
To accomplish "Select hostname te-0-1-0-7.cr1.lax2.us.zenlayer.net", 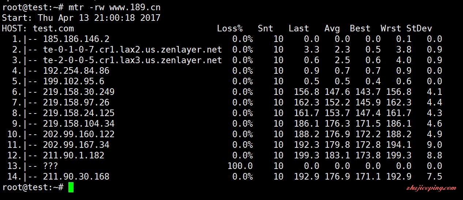I will pyautogui.click(x=132, y=49).
